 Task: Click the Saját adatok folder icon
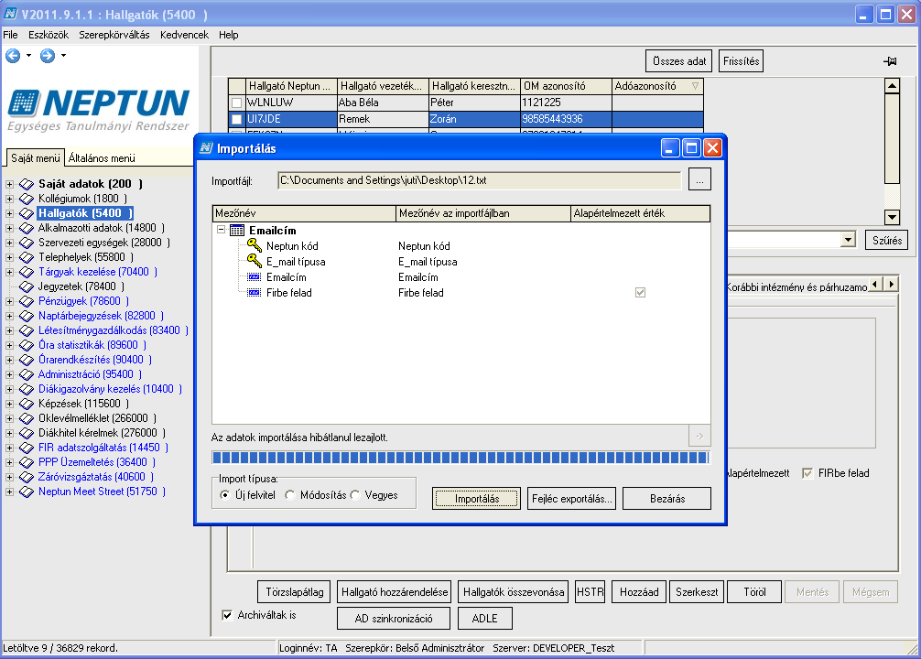point(27,184)
